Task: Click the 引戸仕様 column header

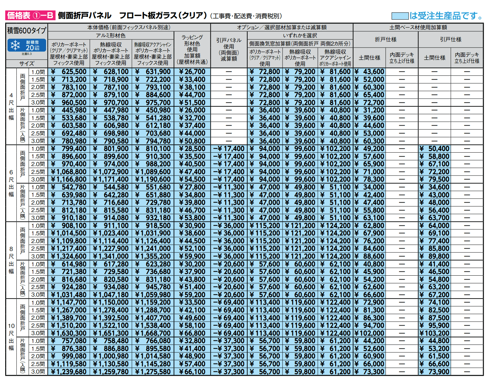Action: coord(450,39)
